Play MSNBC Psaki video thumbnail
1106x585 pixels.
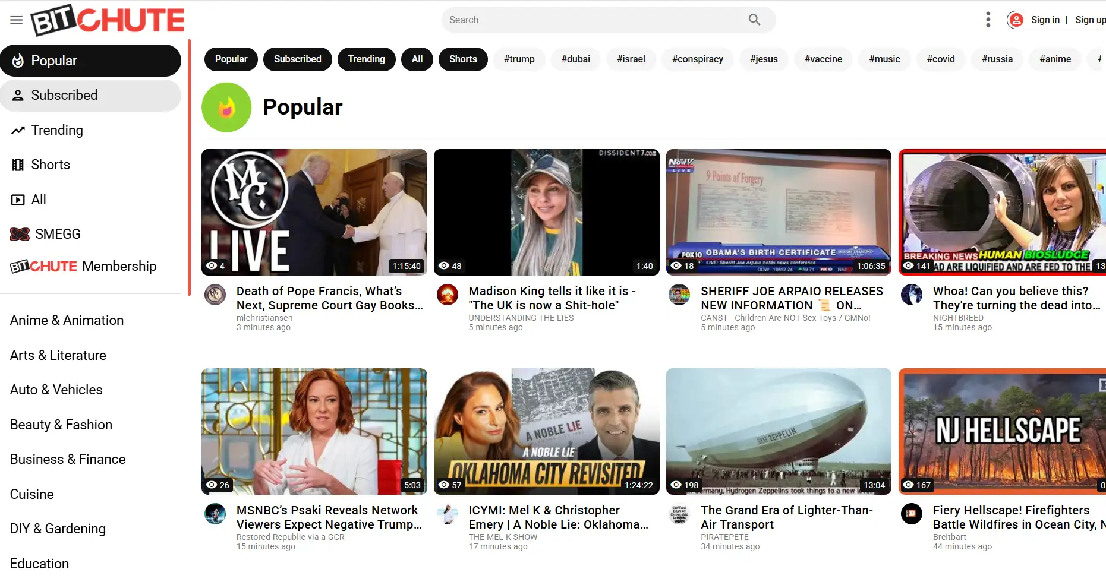pyautogui.click(x=314, y=431)
